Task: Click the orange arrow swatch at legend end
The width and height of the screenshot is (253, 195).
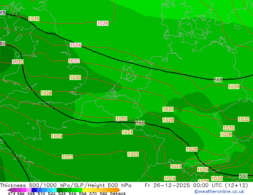Action: point(119,190)
